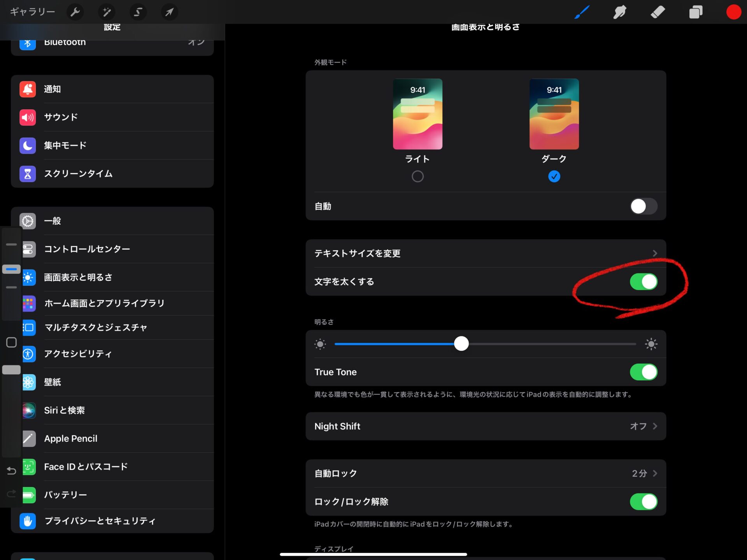The image size is (747, 560).
Task: Tap the スクリーンタイム hourglass icon
Action: coord(28,173)
